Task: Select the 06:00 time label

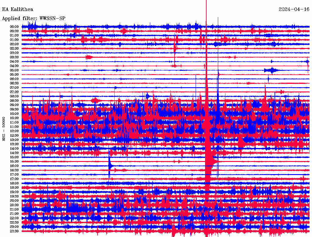Action: [x=14, y=79]
